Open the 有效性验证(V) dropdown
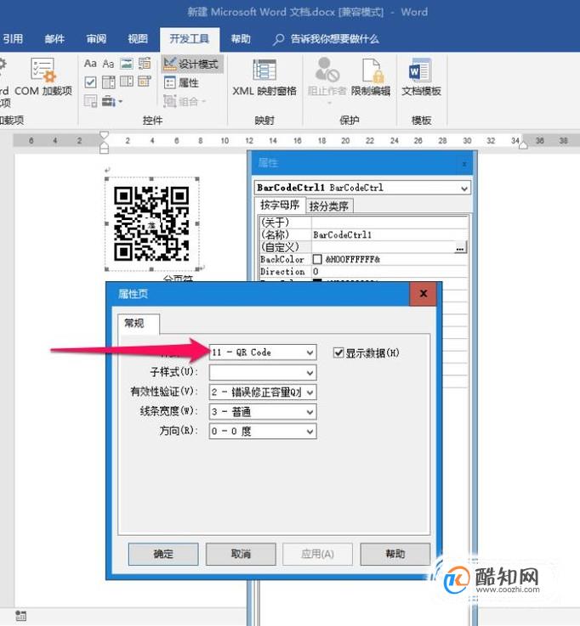 pyautogui.click(x=263, y=392)
